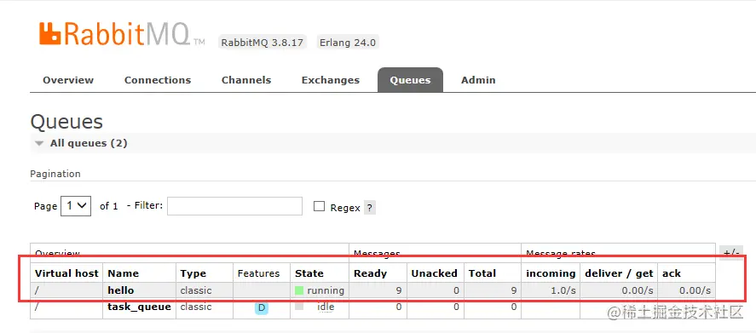Switch to the Connections tab
The image size is (756, 333).
pyautogui.click(x=158, y=80)
